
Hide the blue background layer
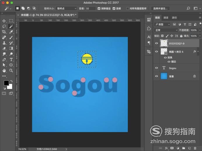pos(156,76)
